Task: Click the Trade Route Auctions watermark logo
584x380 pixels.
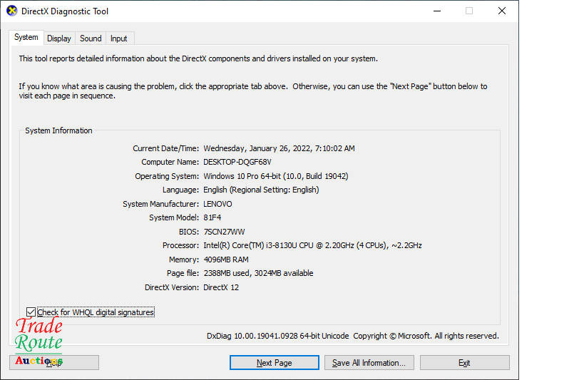Action: coord(39,343)
